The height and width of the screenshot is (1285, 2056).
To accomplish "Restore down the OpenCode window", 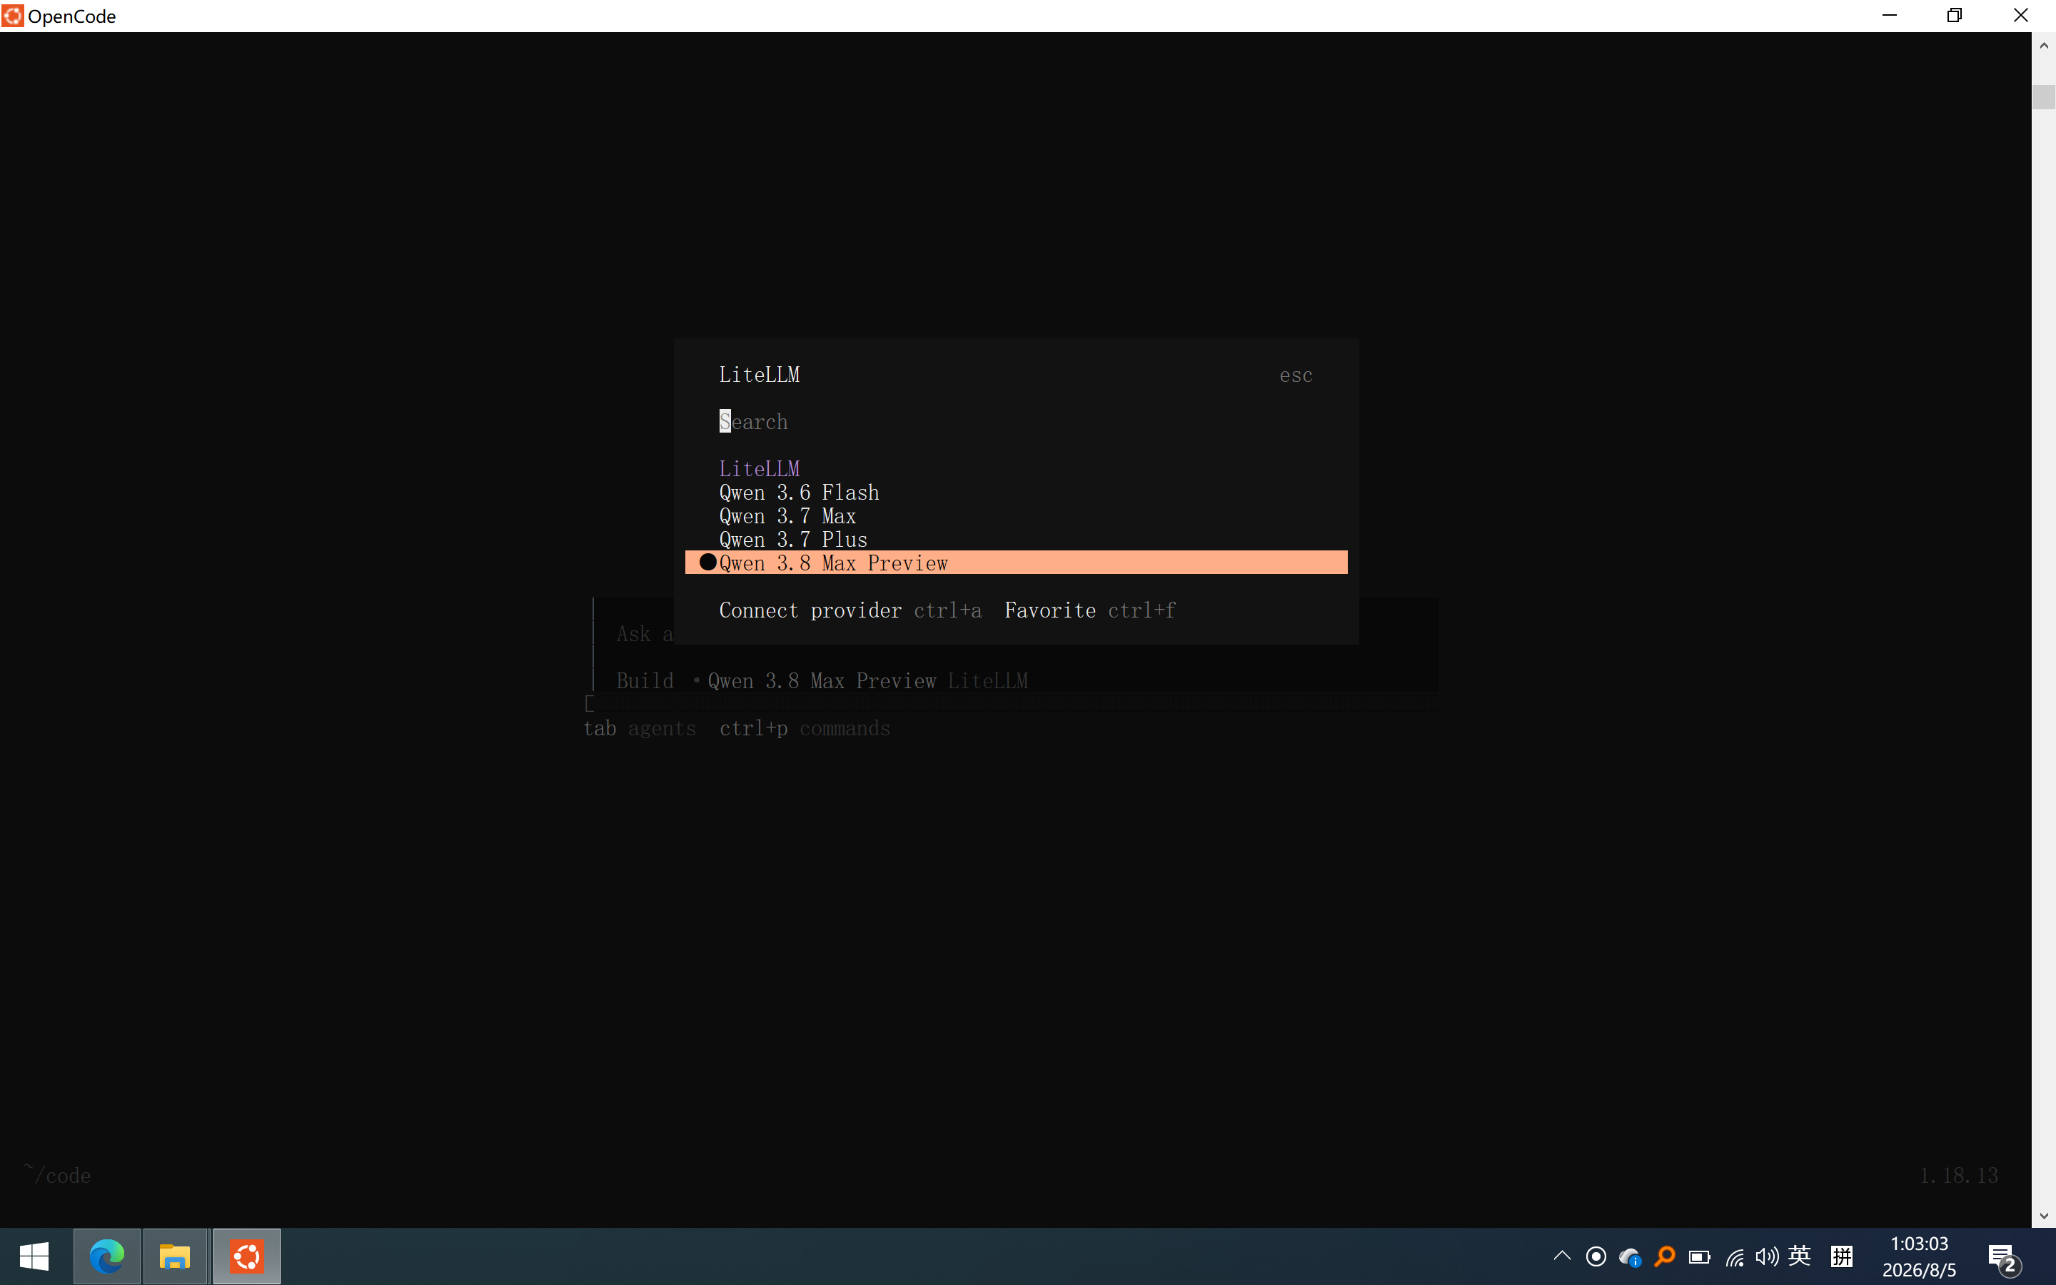I will pos(1954,15).
